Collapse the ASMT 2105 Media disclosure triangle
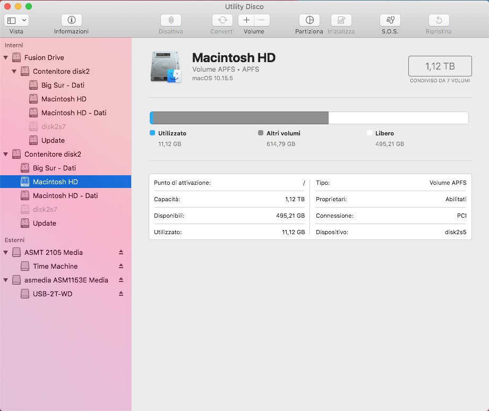This screenshot has height=411, width=489. (x=6, y=252)
